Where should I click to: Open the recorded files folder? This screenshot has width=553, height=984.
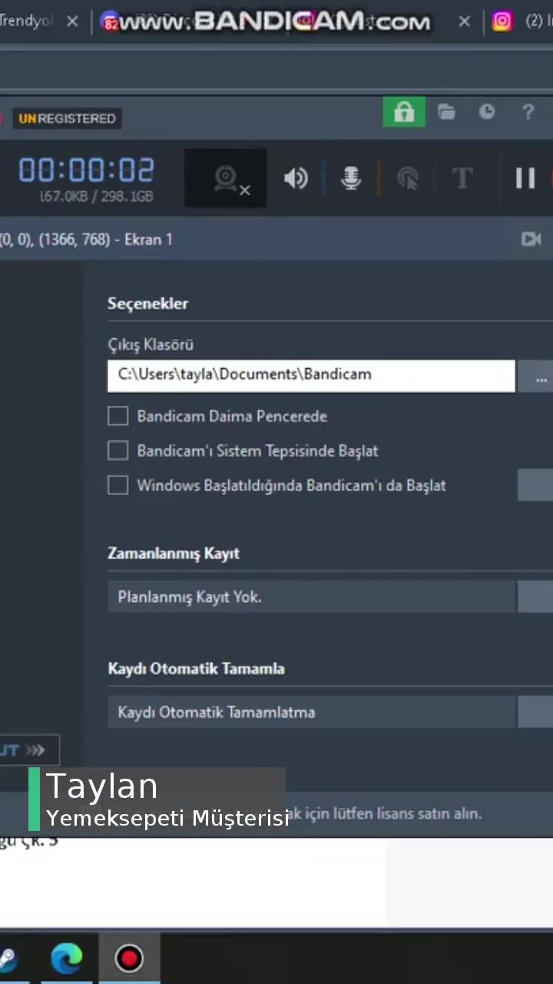pyautogui.click(x=446, y=112)
